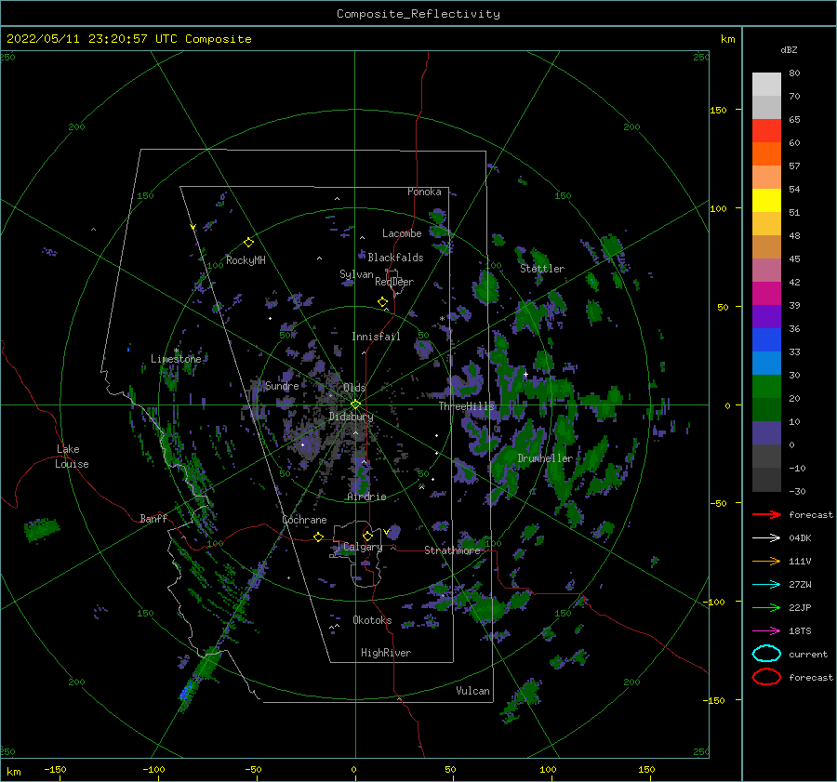This screenshot has width=837, height=782.
Task: Click the Drumheller city label
Action: (545, 458)
